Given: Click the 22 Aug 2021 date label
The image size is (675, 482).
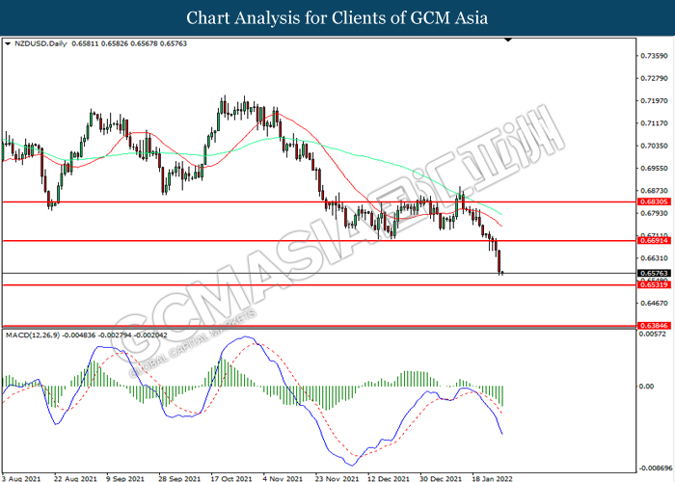Looking at the screenshot, I should point(76,478).
